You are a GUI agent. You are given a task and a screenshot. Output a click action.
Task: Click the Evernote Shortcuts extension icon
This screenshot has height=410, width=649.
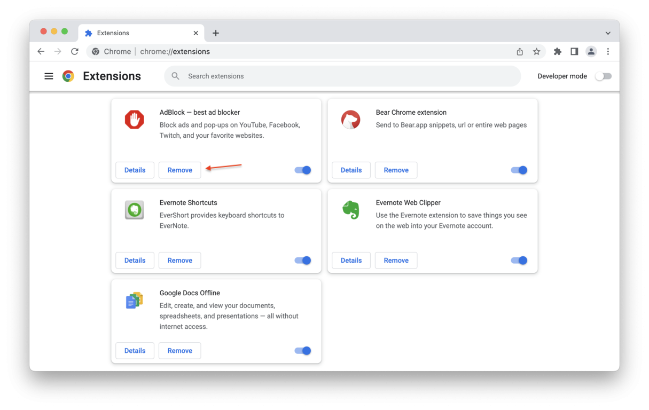[x=134, y=210]
